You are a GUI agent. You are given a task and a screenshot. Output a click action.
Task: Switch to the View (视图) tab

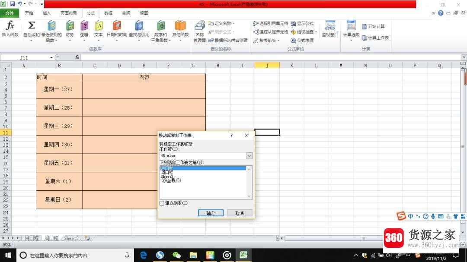point(144,13)
